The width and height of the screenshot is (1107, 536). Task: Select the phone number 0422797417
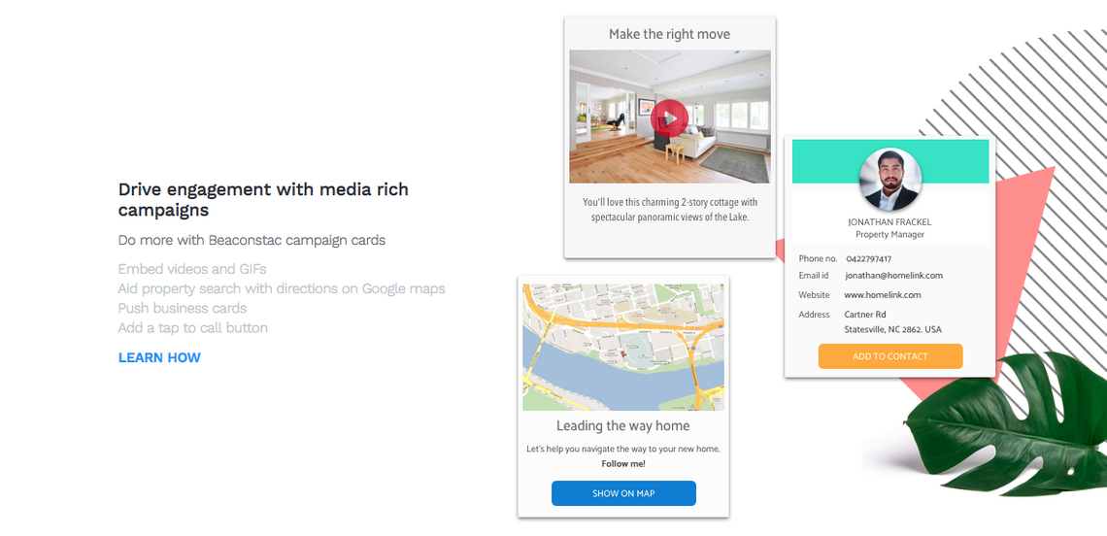[x=868, y=259]
